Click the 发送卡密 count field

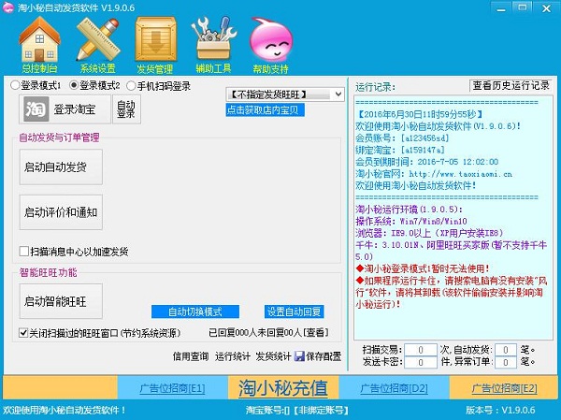click(421, 362)
